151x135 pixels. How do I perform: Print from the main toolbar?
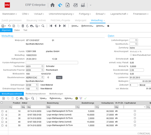(x=32, y=26)
